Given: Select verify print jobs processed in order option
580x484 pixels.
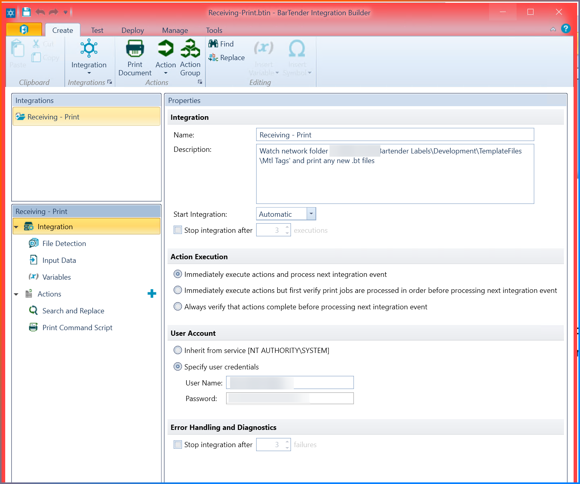Looking at the screenshot, I should point(178,290).
